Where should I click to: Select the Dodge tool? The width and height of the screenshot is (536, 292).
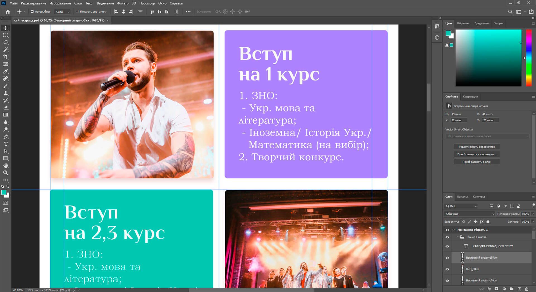[6, 129]
